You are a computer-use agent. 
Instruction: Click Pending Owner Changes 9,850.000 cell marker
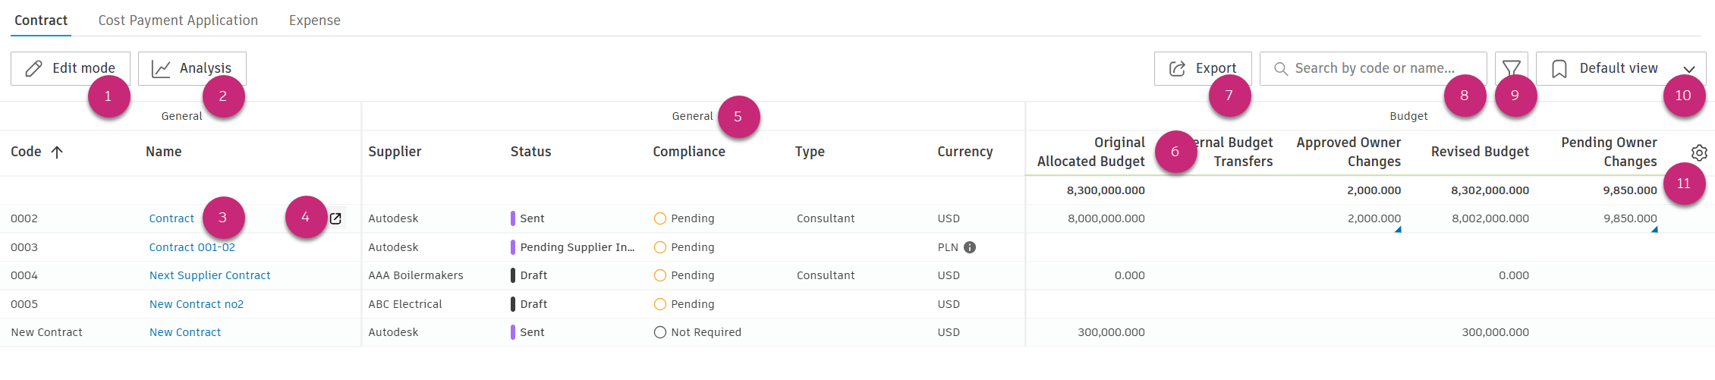pos(1654,229)
